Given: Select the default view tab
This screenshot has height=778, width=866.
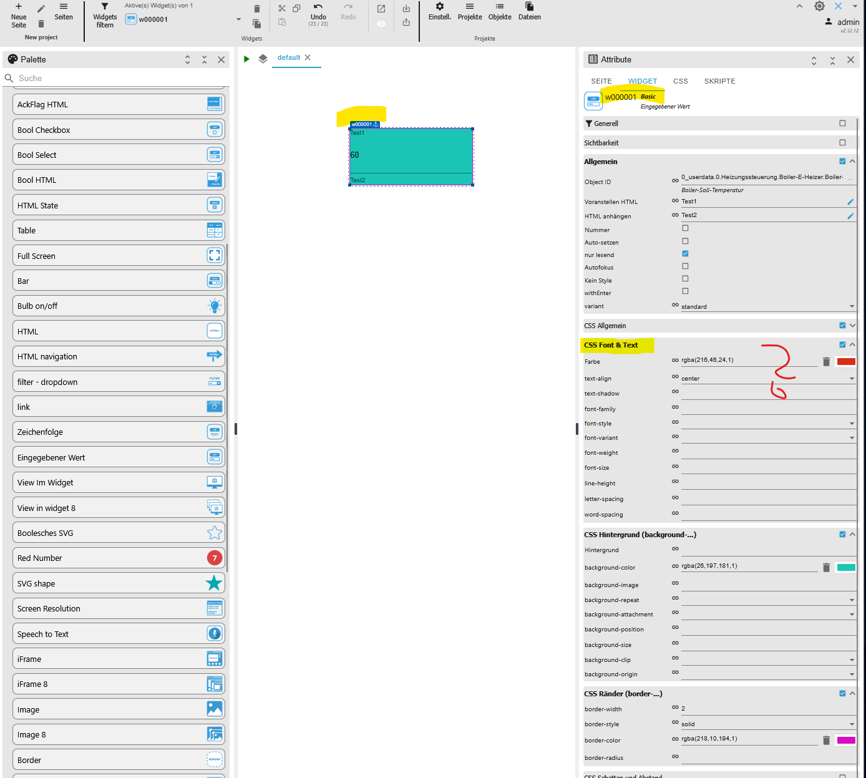Looking at the screenshot, I should click(x=289, y=57).
